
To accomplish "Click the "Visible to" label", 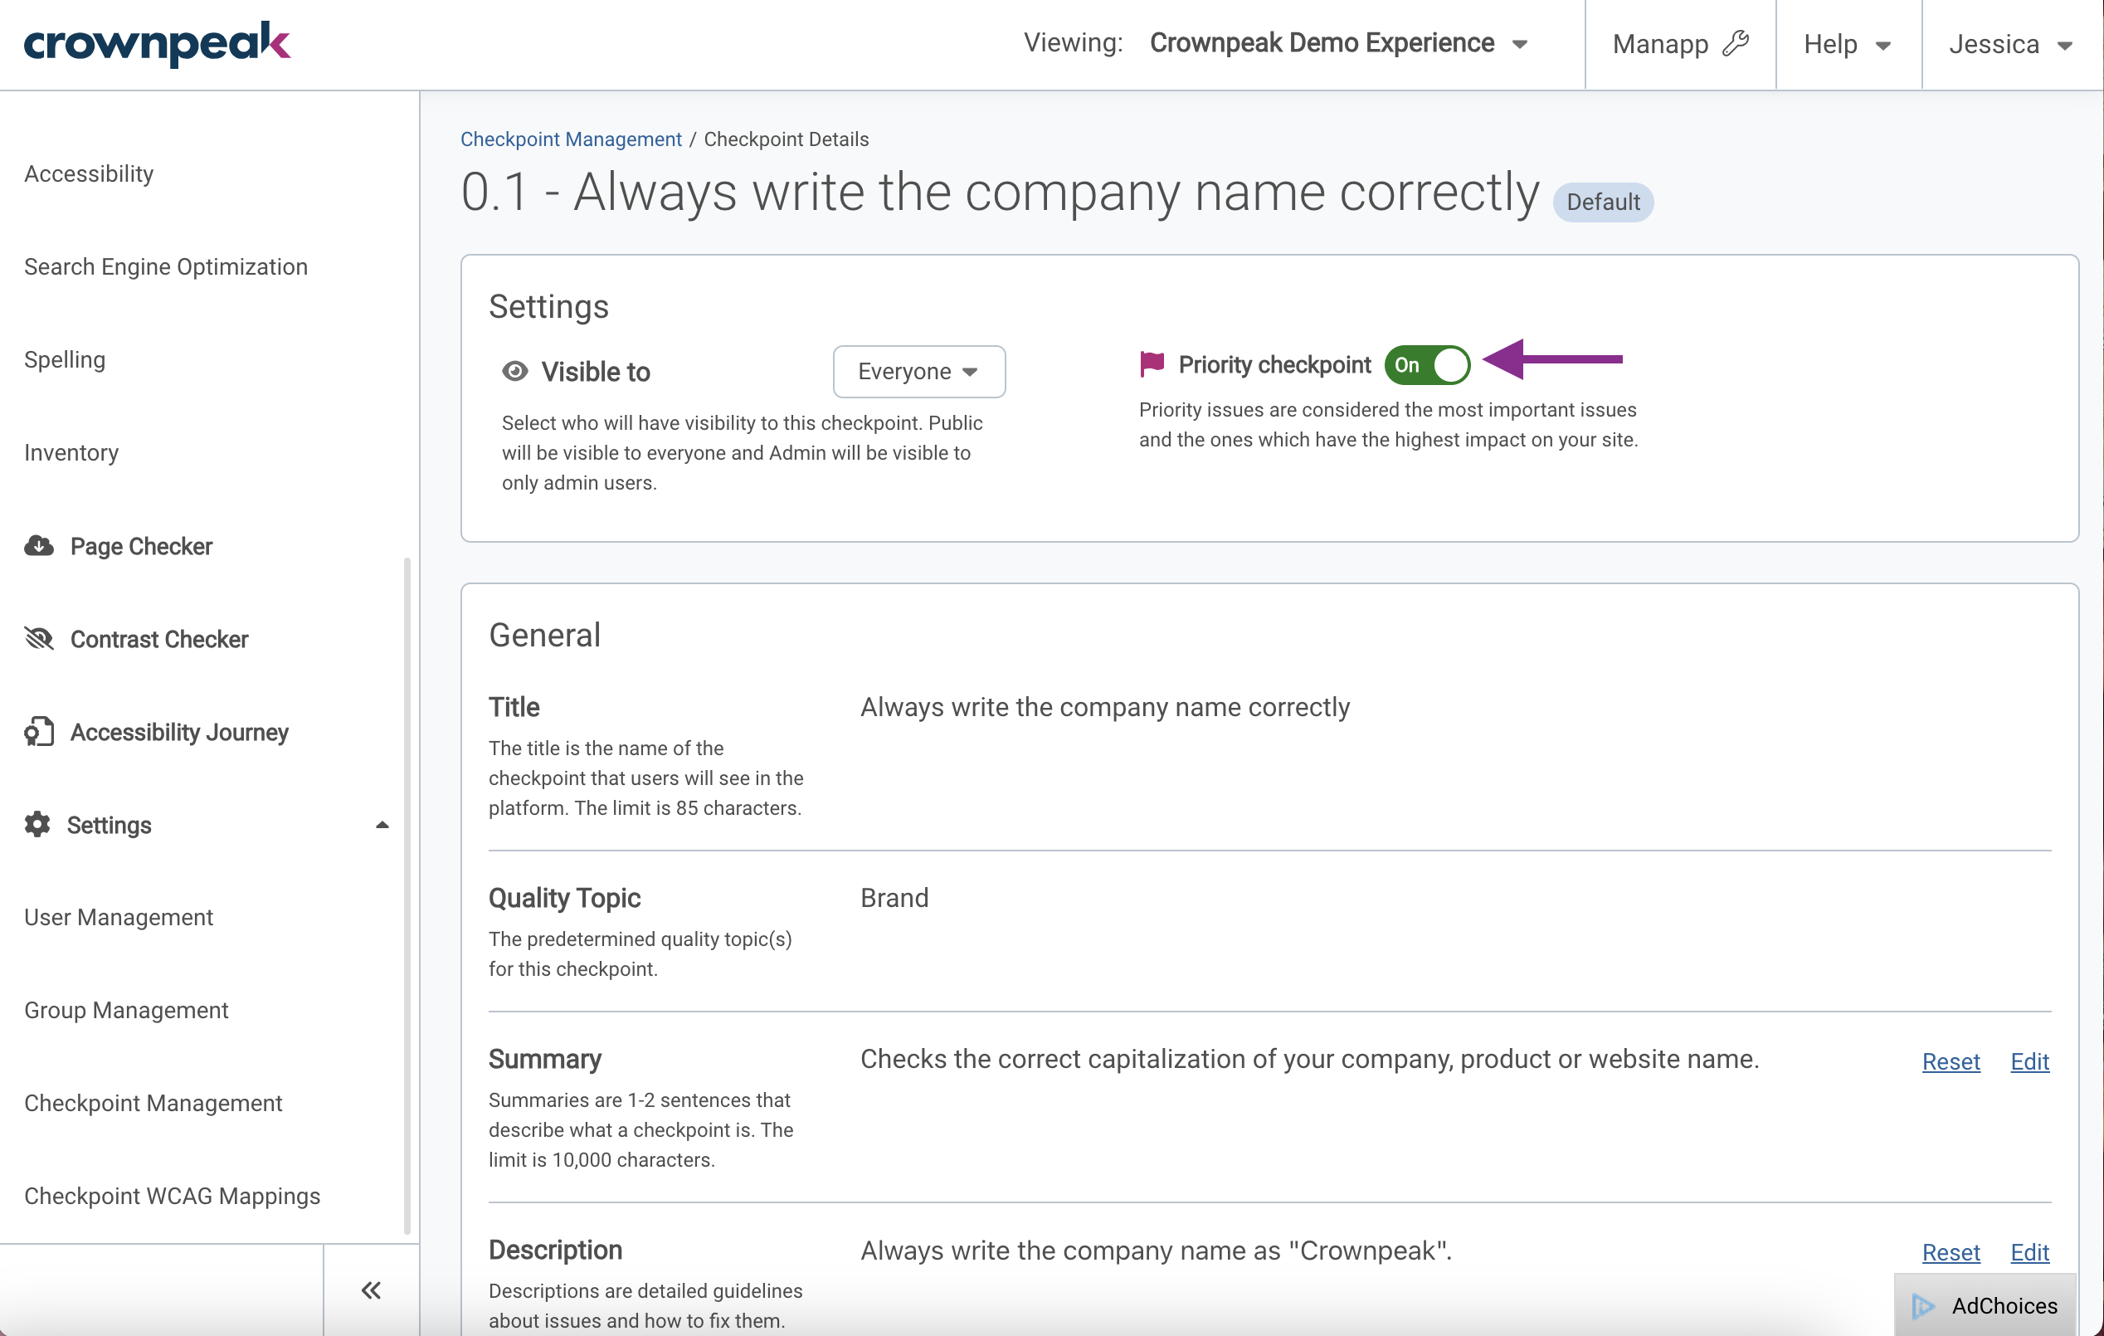I will [x=595, y=372].
